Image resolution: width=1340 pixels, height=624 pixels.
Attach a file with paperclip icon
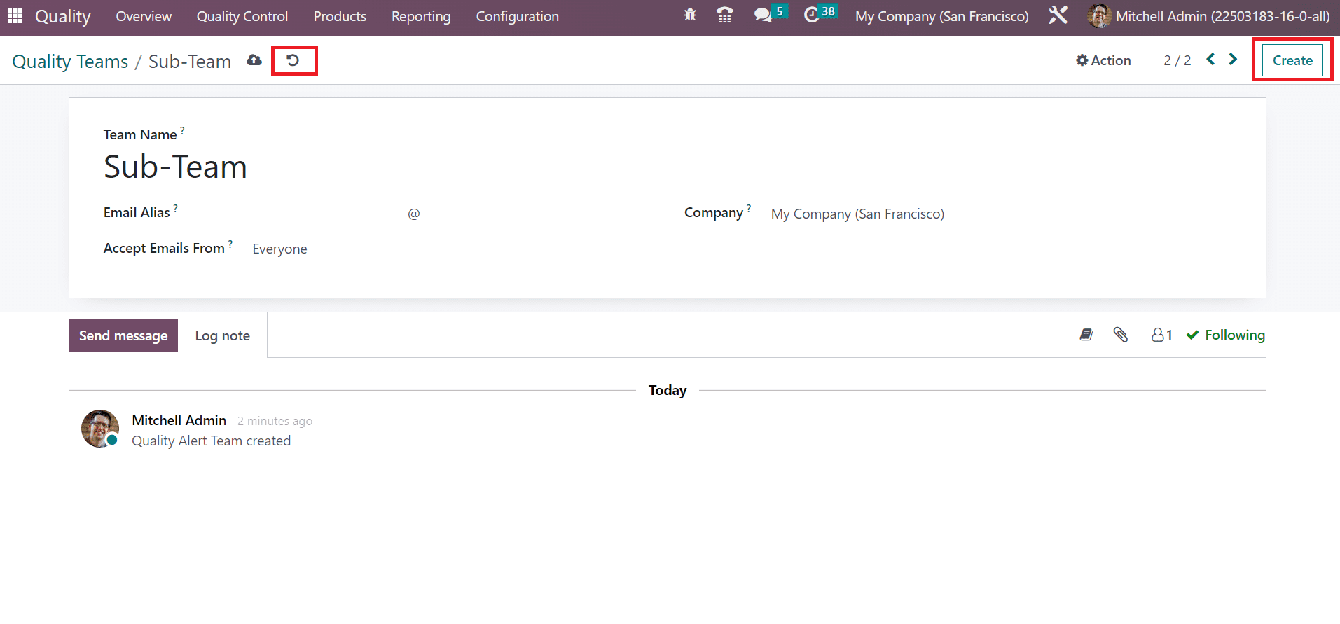pyautogui.click(x=1121, y=335)
